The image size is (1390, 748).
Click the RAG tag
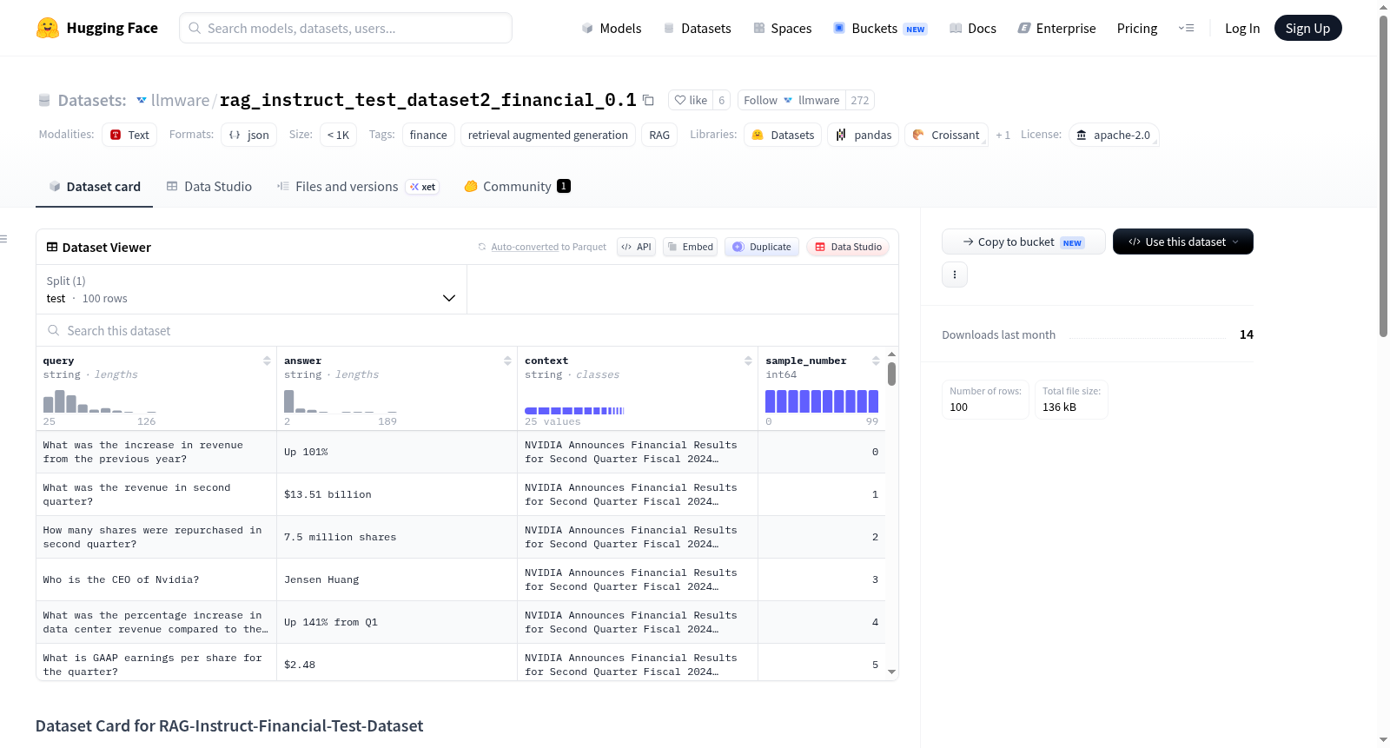pyautogui.click(x=659, y=135)
